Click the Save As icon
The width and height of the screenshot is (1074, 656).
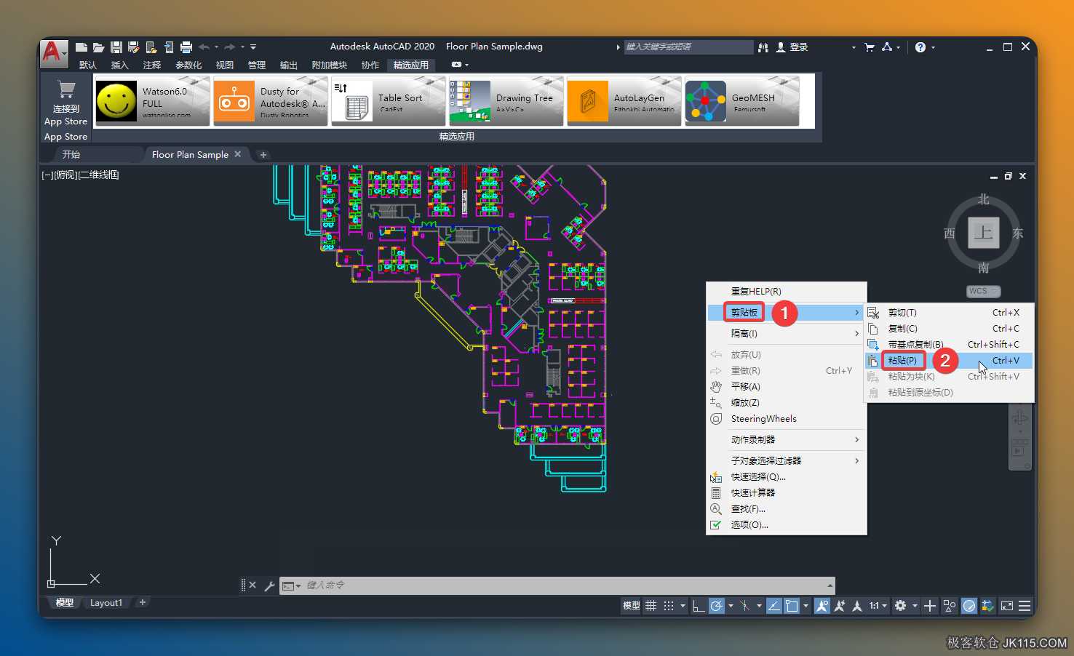tap(133, 47)
